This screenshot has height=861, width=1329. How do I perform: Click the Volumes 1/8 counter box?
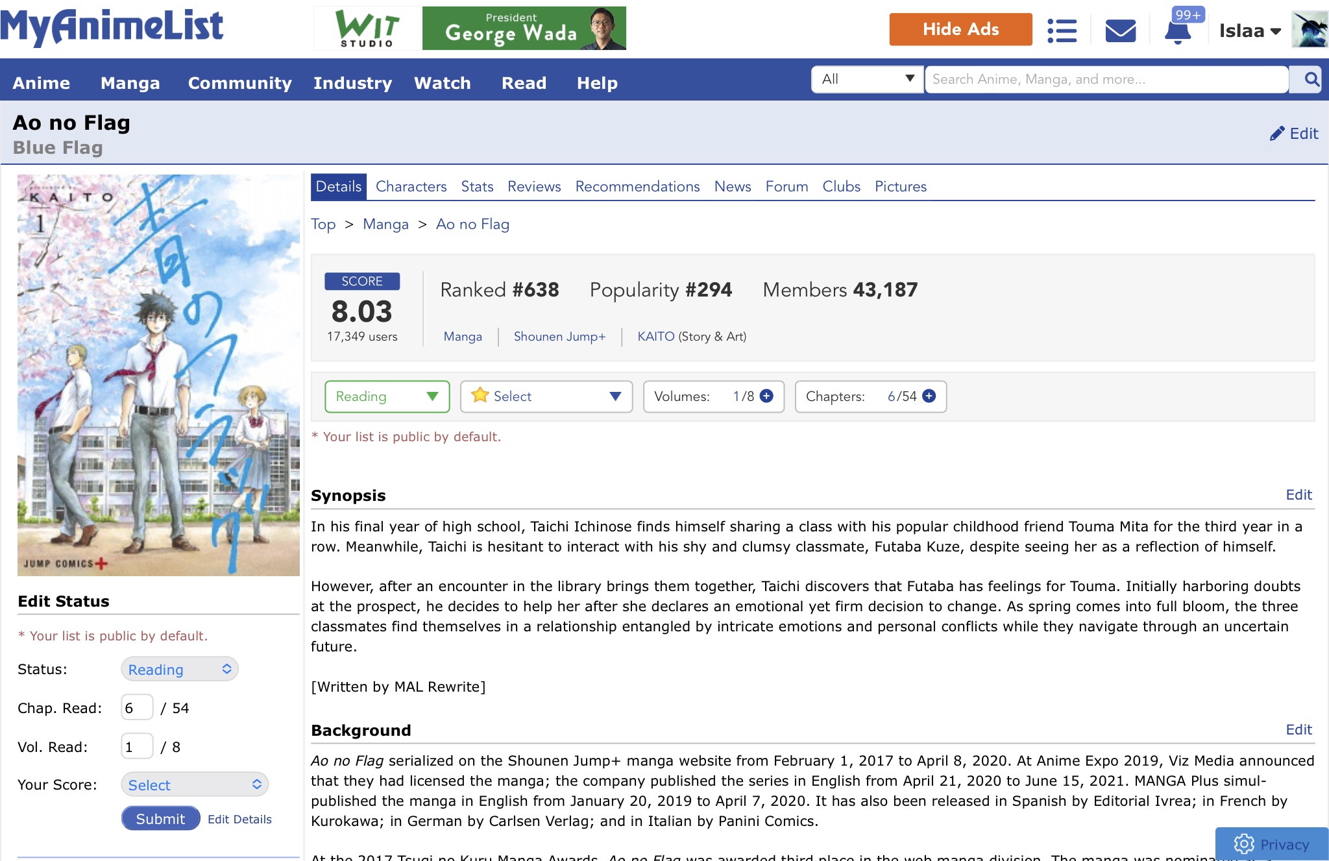(x=714, y=396)
